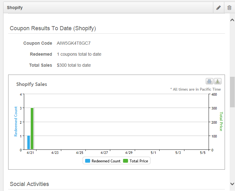Screen dimensions: 235x191
Task: Click the Total Sales label
Action: pyautogui.click(x=41, y=65)
